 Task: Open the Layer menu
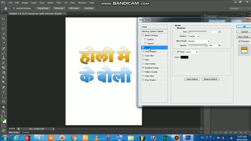(34, 3)
